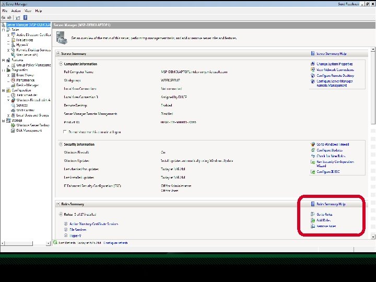This screenshot has height=282, width=376.
Task: Collapse the Configuration tree branch
Action: pyautogui.click(x=3, y=90)
